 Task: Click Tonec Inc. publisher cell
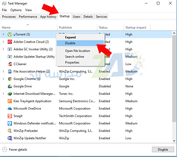tap(66, 94)
